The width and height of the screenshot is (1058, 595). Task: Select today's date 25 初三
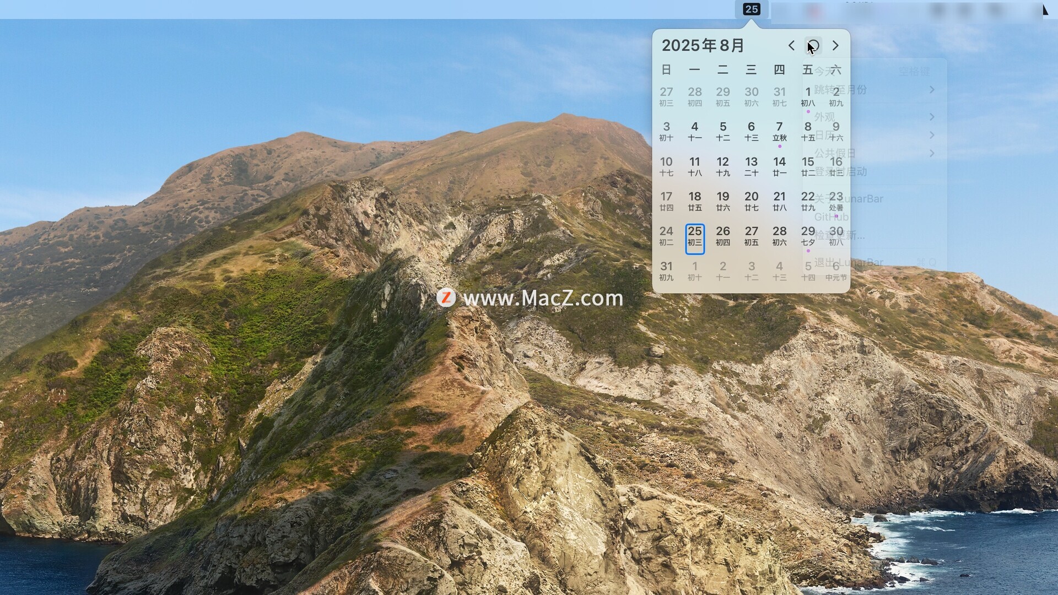click(695, 239)
